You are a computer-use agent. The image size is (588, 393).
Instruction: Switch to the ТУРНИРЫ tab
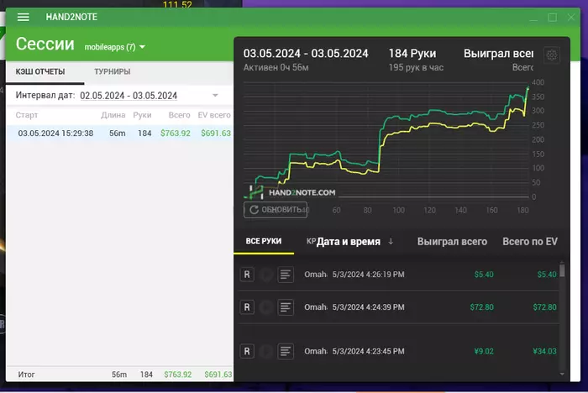[x=112, y=71]
